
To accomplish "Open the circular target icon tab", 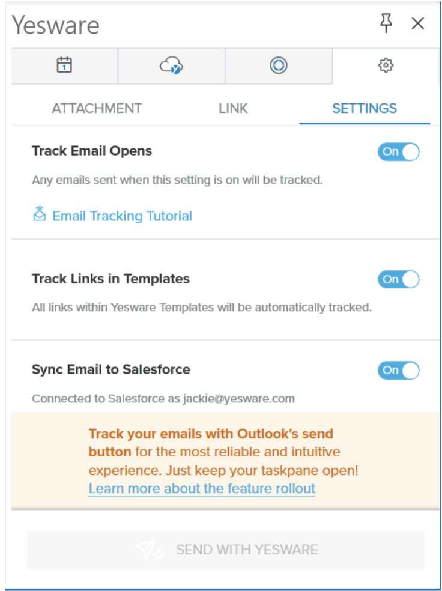I will [278, 65].
